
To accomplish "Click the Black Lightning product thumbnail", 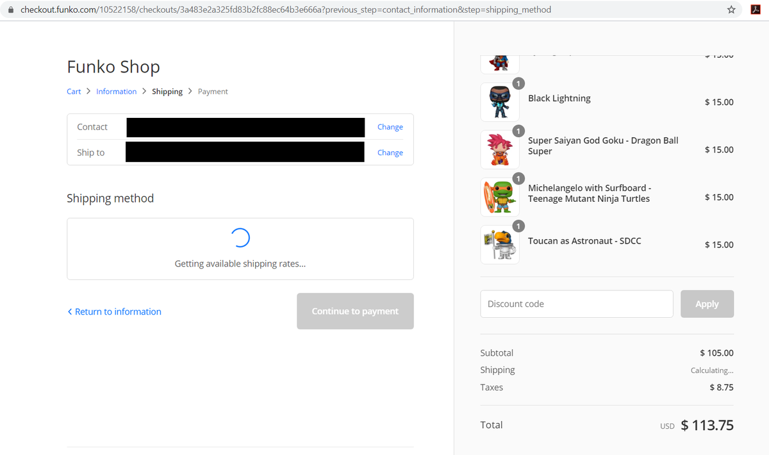I will point(500,102).
